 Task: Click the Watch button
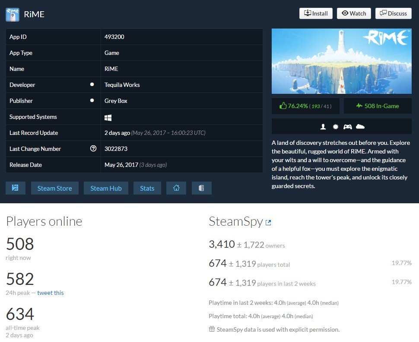click(354, 13)
